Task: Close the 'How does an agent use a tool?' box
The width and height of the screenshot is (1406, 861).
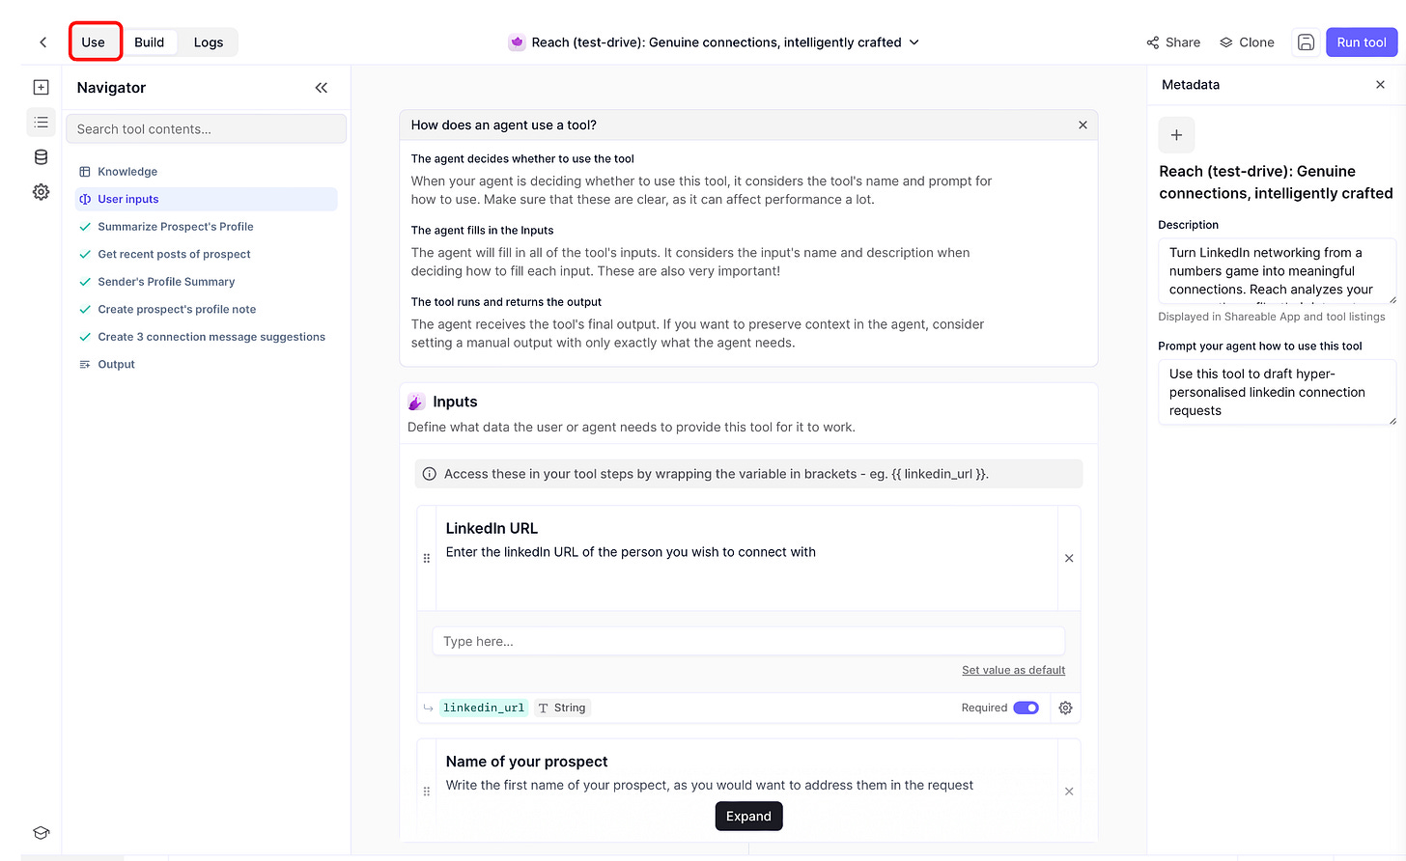Action: tap(1083, 125)
